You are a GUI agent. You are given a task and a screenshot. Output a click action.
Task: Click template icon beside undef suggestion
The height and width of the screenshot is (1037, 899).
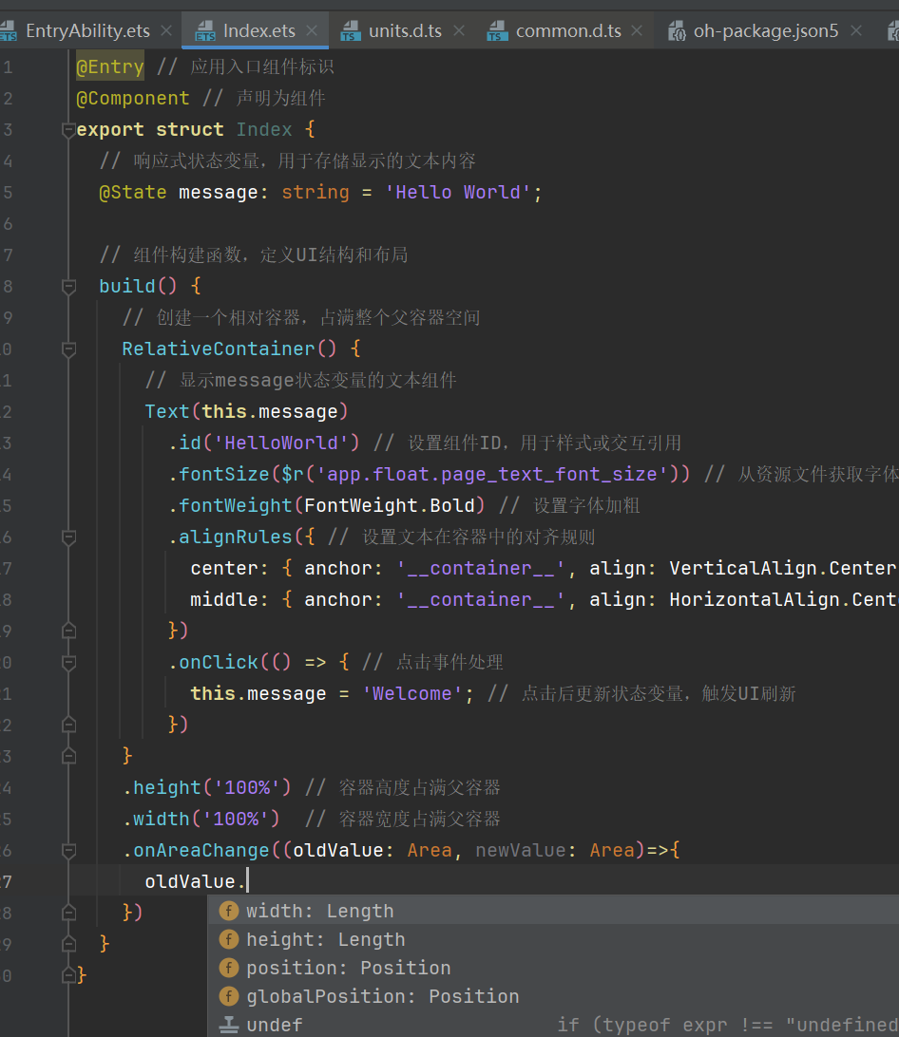[228, 1025]
